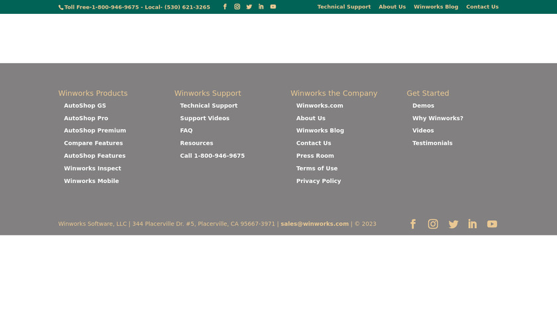
Task: Open Compare Features link
Action: pyautogui.click(x=93, y=143)
